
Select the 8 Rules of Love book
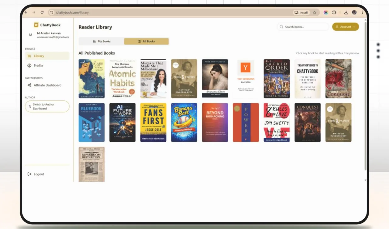point(277,123)
